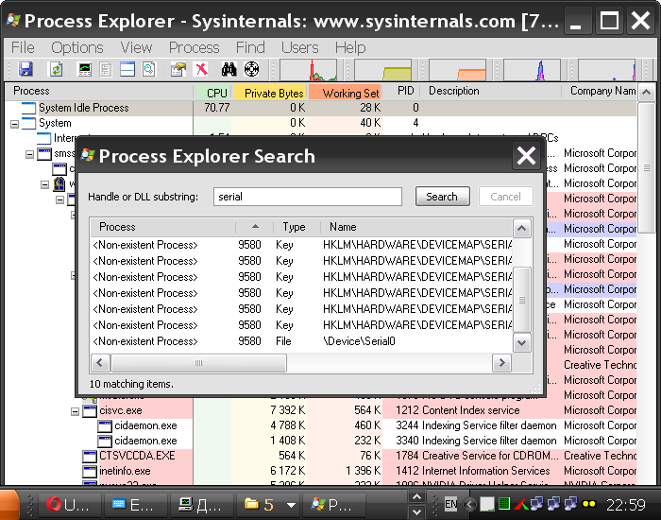This screenshot has width=661, height=520.
Task: Open the Process menu
Action: (x=194, y=47)
